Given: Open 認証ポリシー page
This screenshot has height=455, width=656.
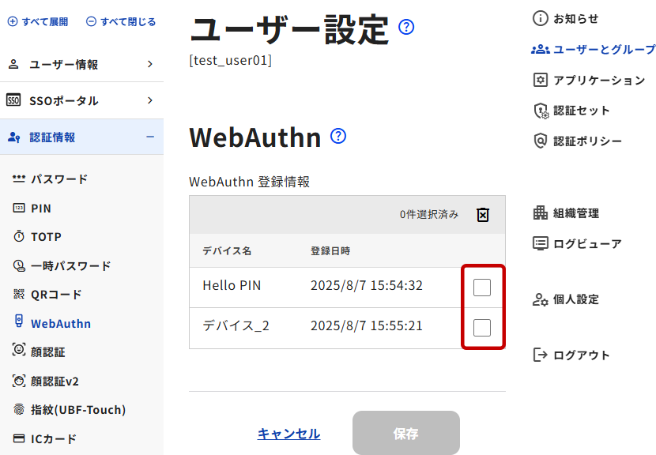Looking at the screenshot, I should 578,141.
